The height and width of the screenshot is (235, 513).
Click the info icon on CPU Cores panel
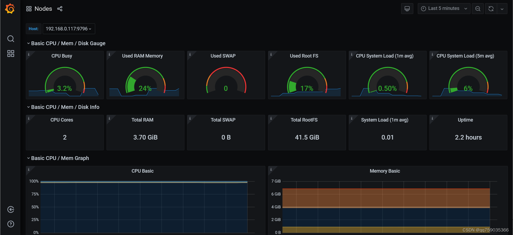[x=29, y=118]
